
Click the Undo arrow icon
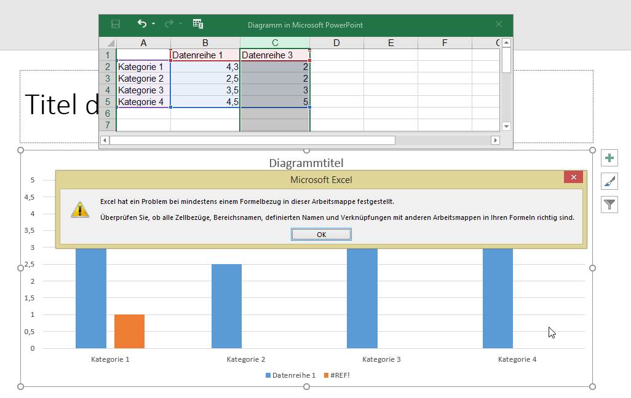coord(141,25)
